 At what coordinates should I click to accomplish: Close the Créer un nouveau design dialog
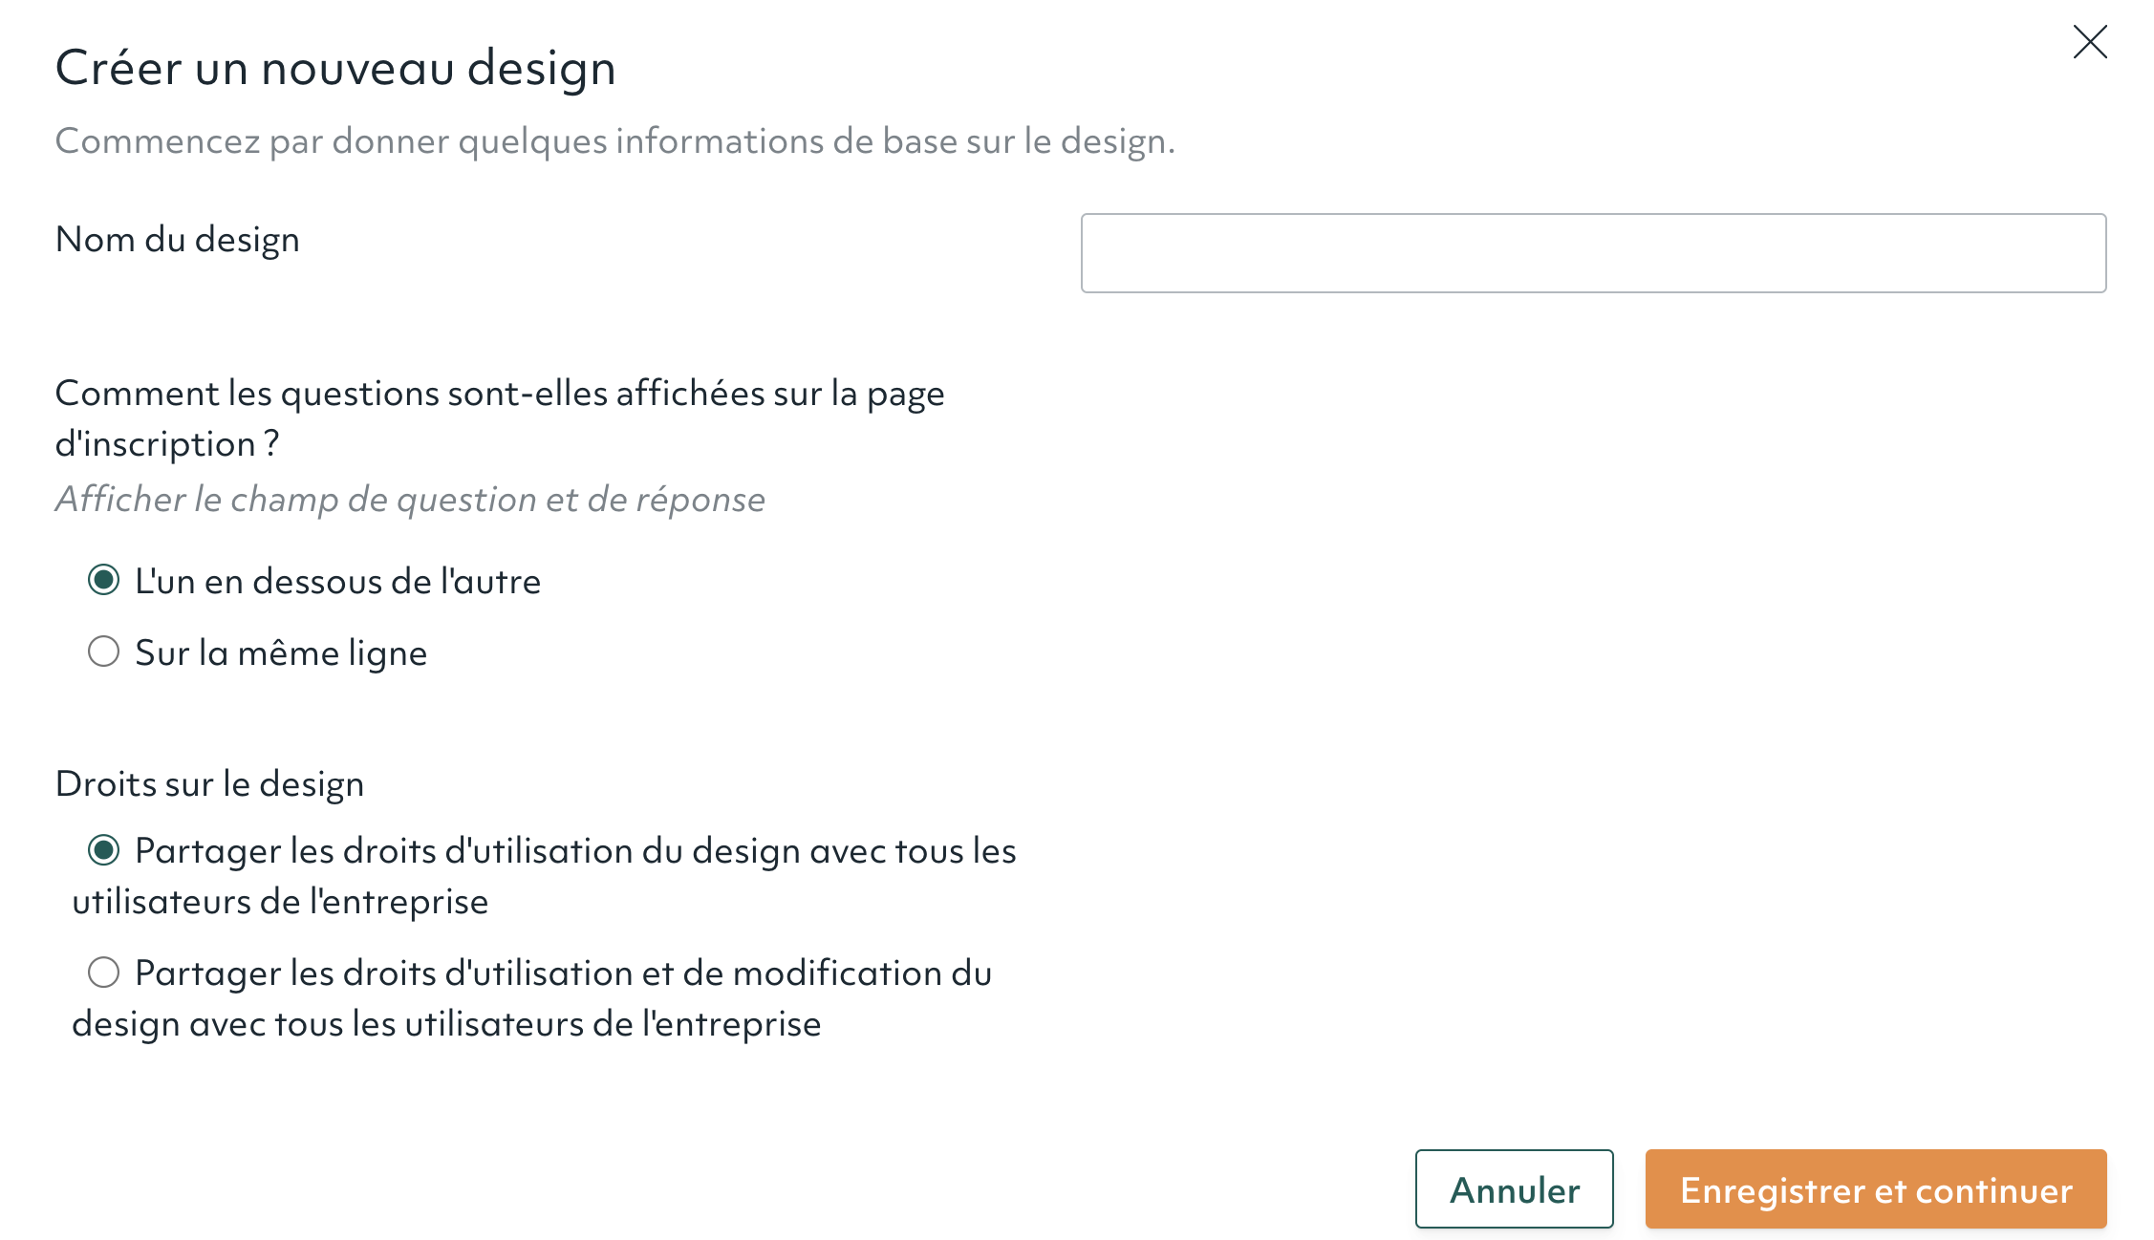coord(2091,42)
